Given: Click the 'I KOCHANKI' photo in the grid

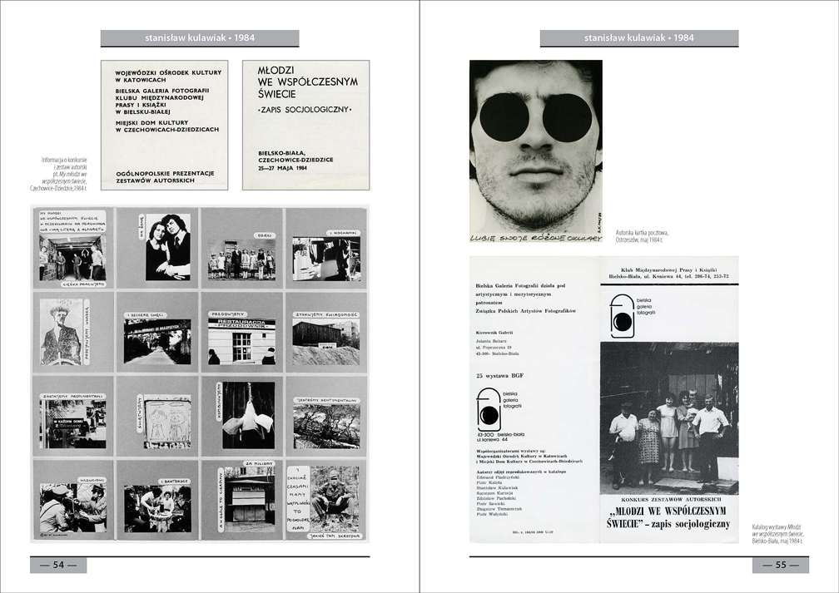Looking at the screenshot, I should pos(326,259).
